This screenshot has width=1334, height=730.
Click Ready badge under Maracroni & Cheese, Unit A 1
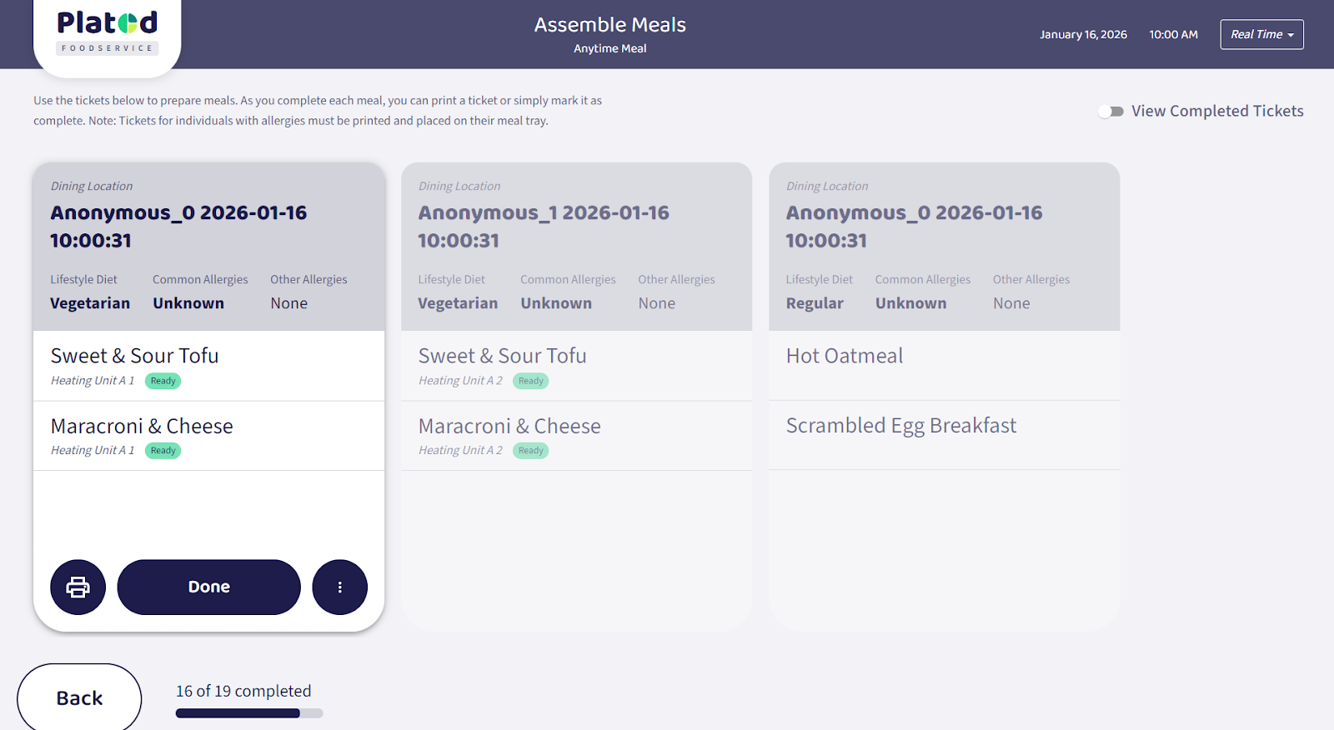pyautogui.click(x=163, y=451)
